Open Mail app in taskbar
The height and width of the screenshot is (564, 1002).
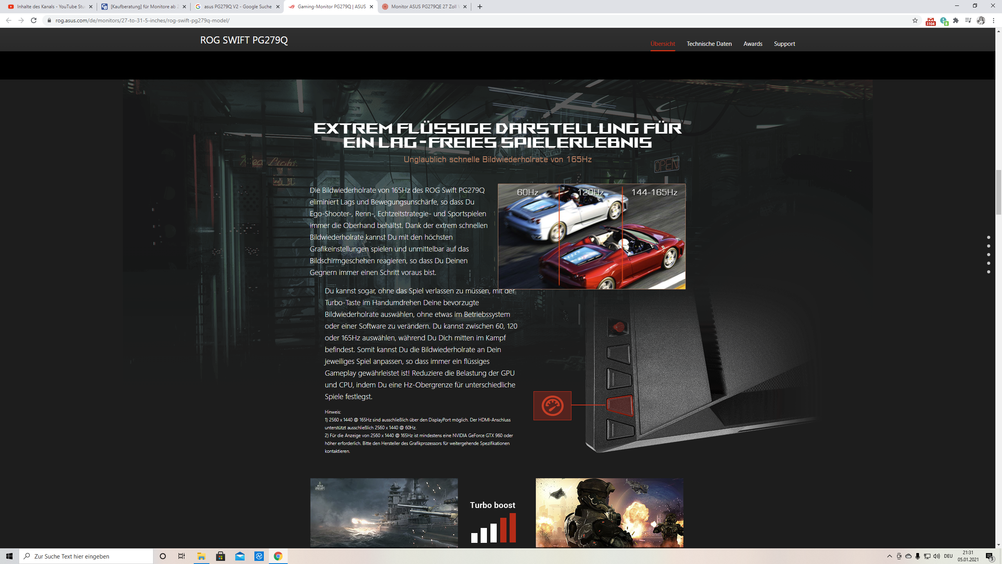tap(240, 556)
